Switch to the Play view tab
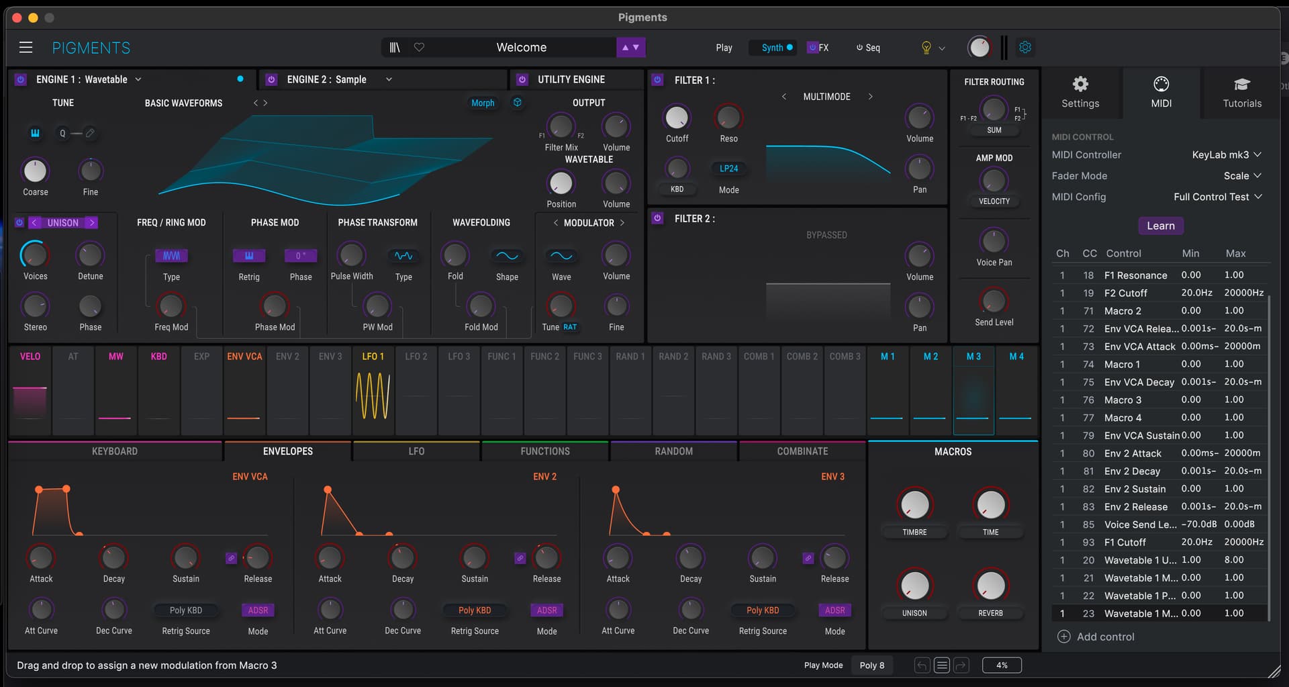This screenshot has width=1289, height=687. point(724,48)
